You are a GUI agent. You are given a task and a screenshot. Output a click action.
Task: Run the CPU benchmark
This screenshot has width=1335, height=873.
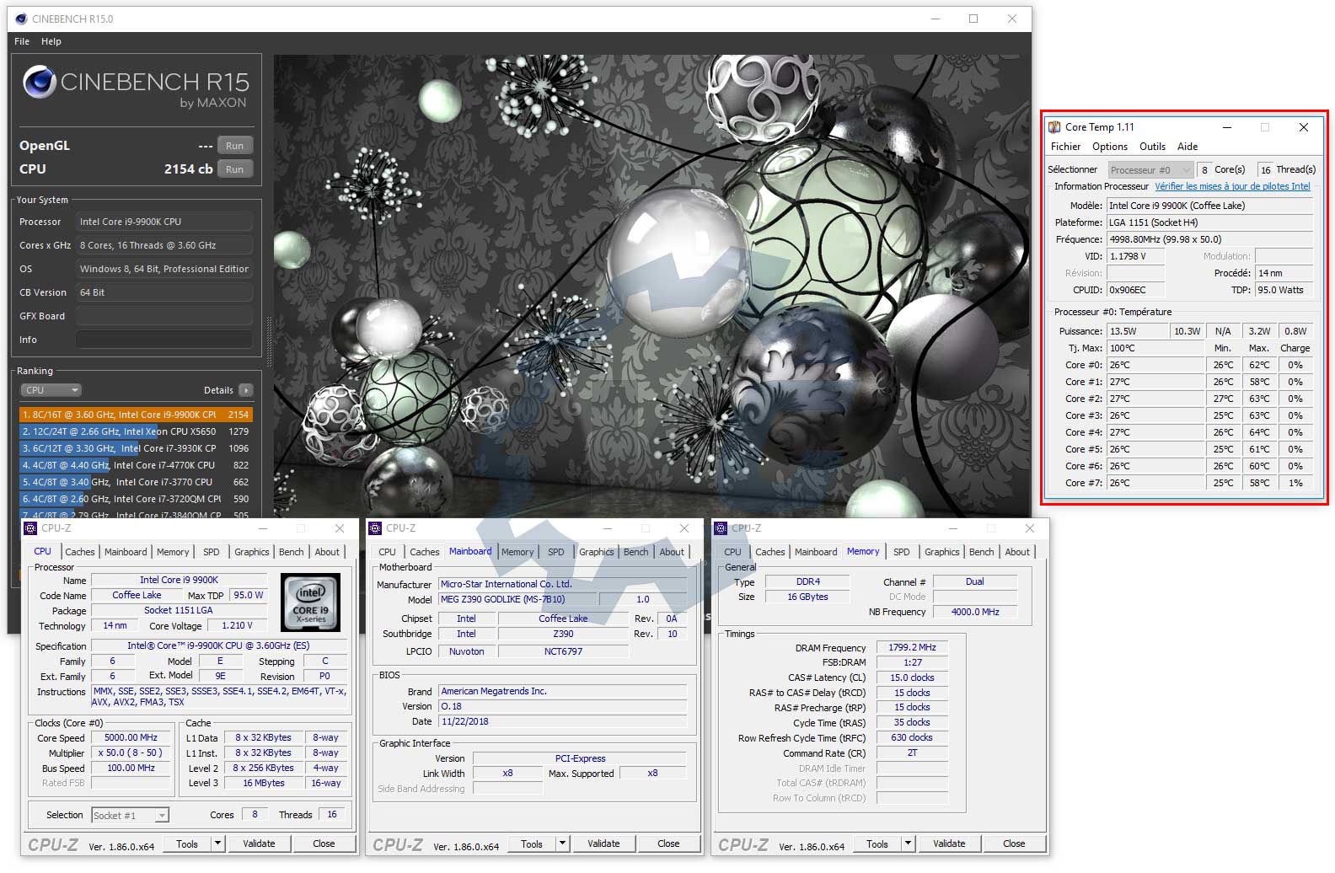point(234,169)
